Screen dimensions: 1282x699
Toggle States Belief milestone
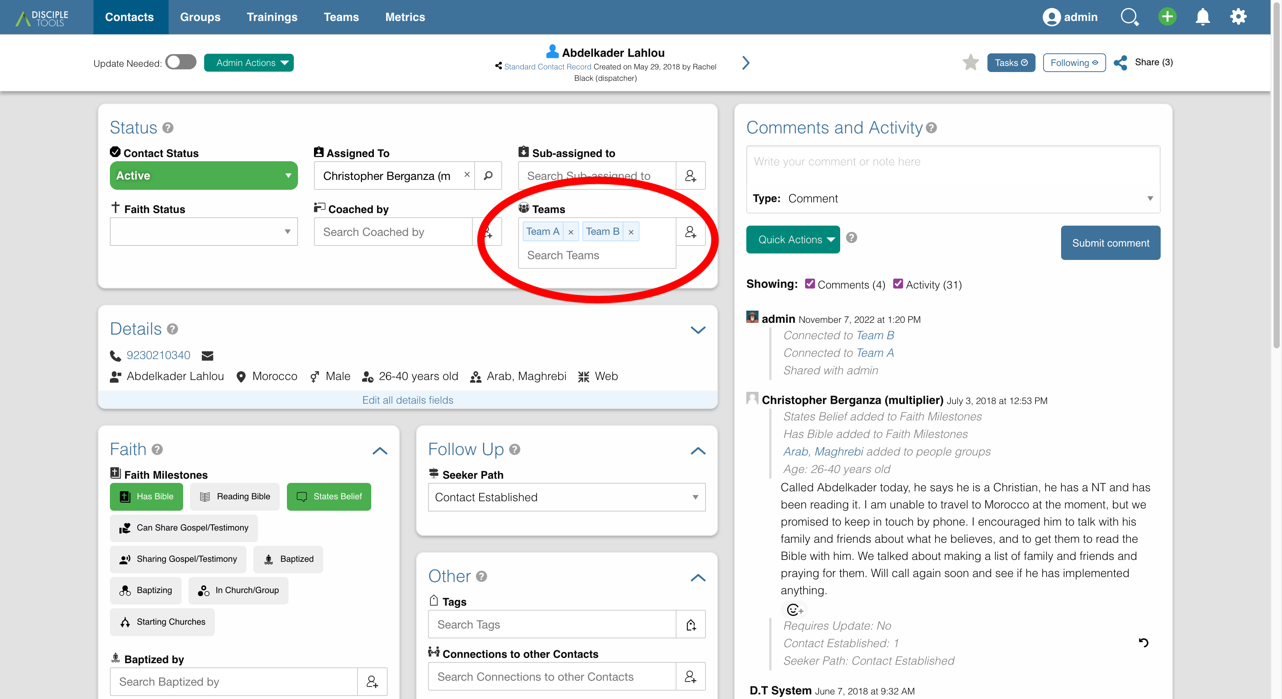click(329, 496)
